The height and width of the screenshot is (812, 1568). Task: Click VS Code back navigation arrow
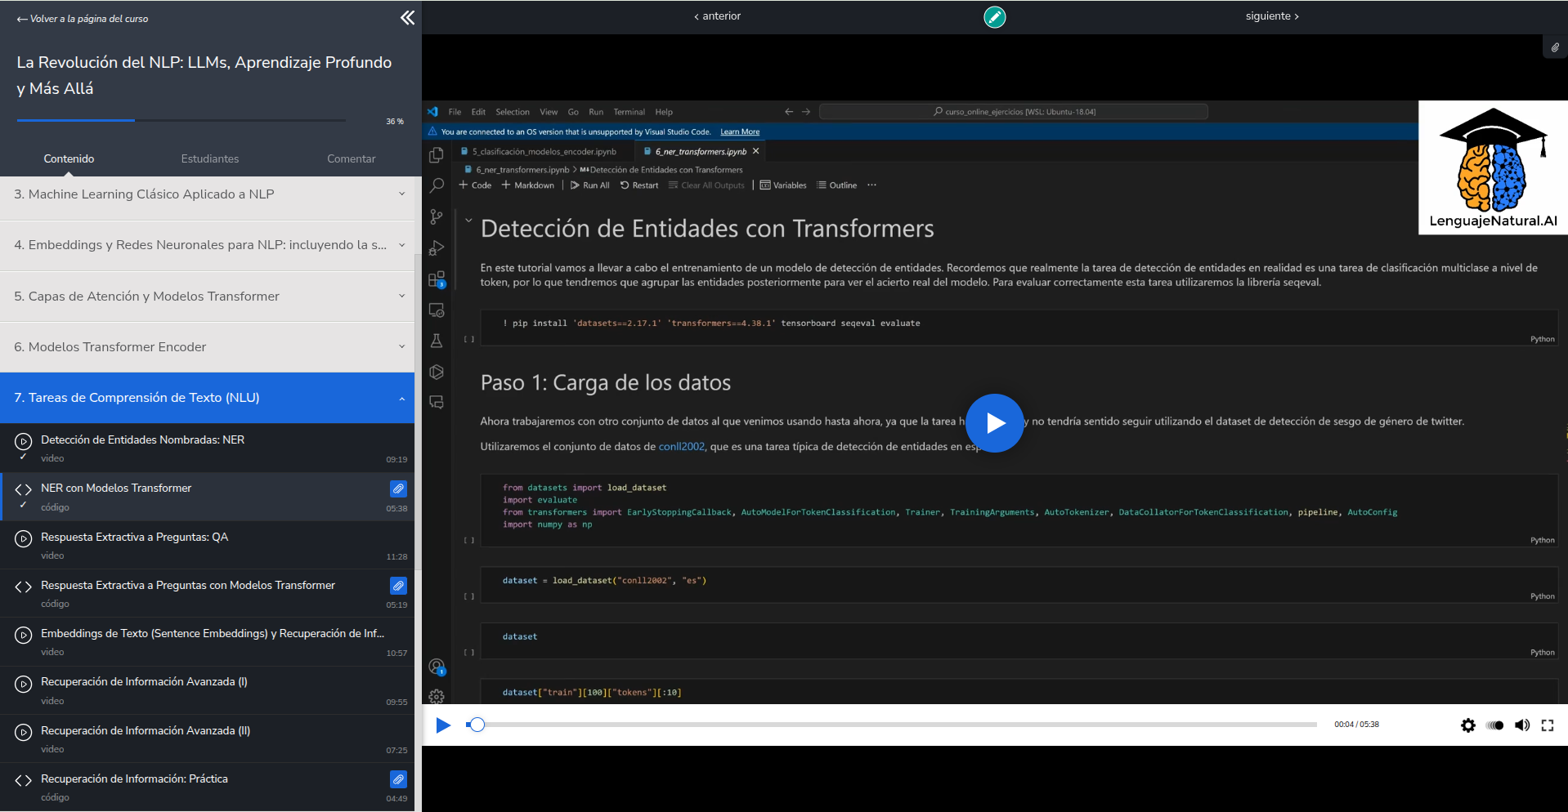(789, 112)
